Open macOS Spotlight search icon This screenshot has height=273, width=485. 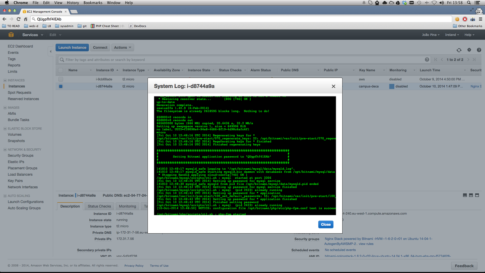469,3
